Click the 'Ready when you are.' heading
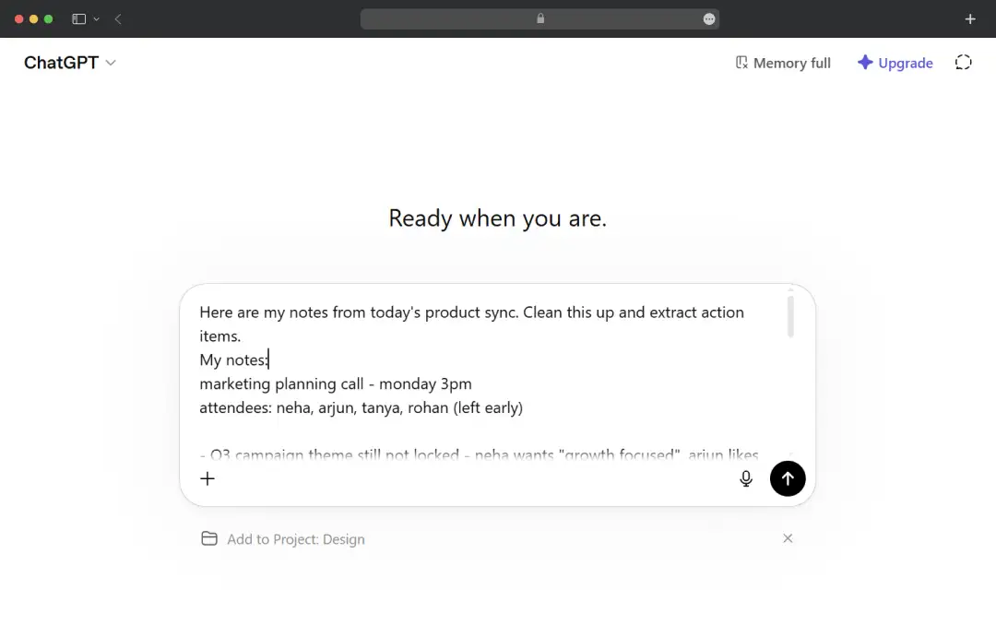 [497, 218]
